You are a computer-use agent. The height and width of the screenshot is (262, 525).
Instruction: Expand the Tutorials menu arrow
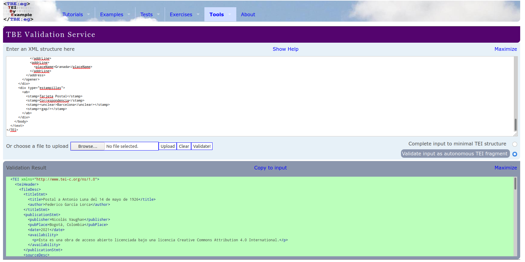(x=89, y=14)
